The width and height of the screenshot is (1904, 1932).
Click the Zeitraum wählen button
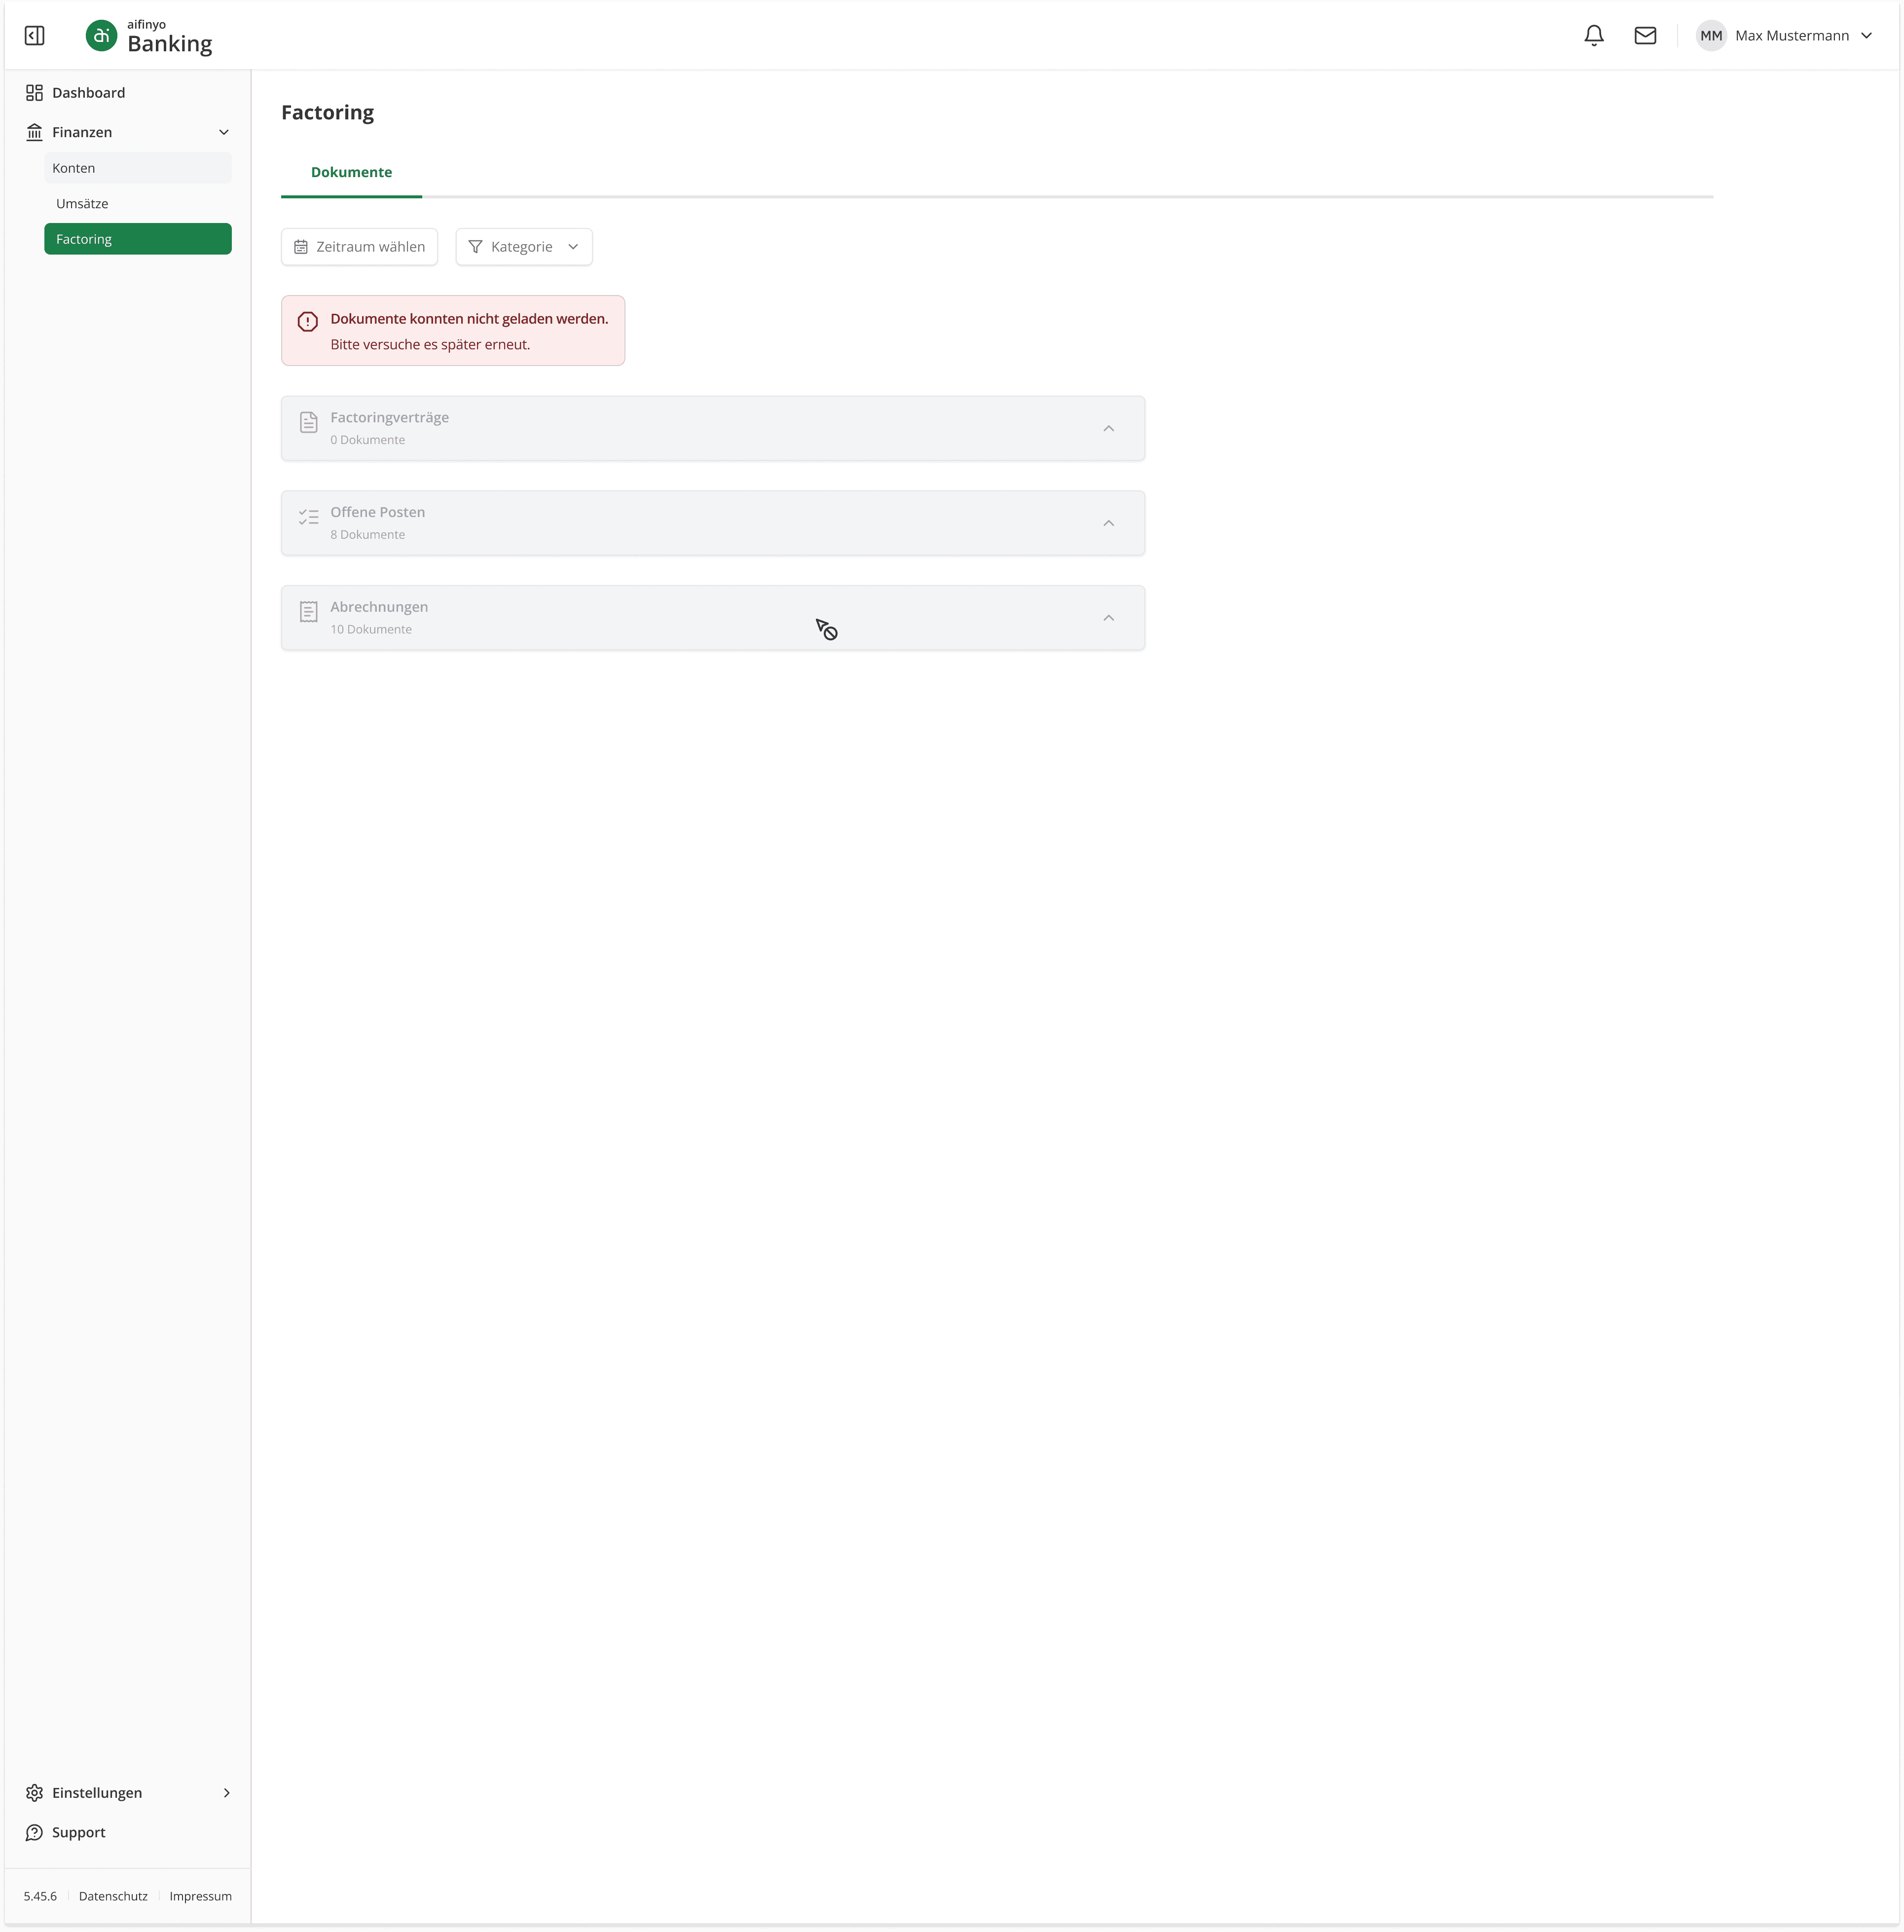coord(359,247)
